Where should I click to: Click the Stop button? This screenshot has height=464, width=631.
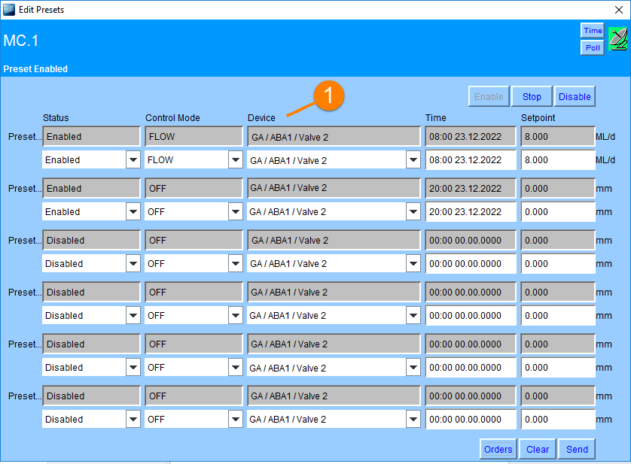click(x=532, y=96)
